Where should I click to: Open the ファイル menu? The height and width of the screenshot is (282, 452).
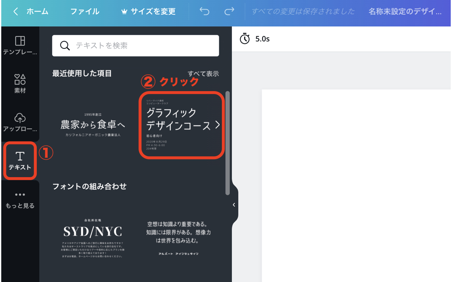click(85, 12)
